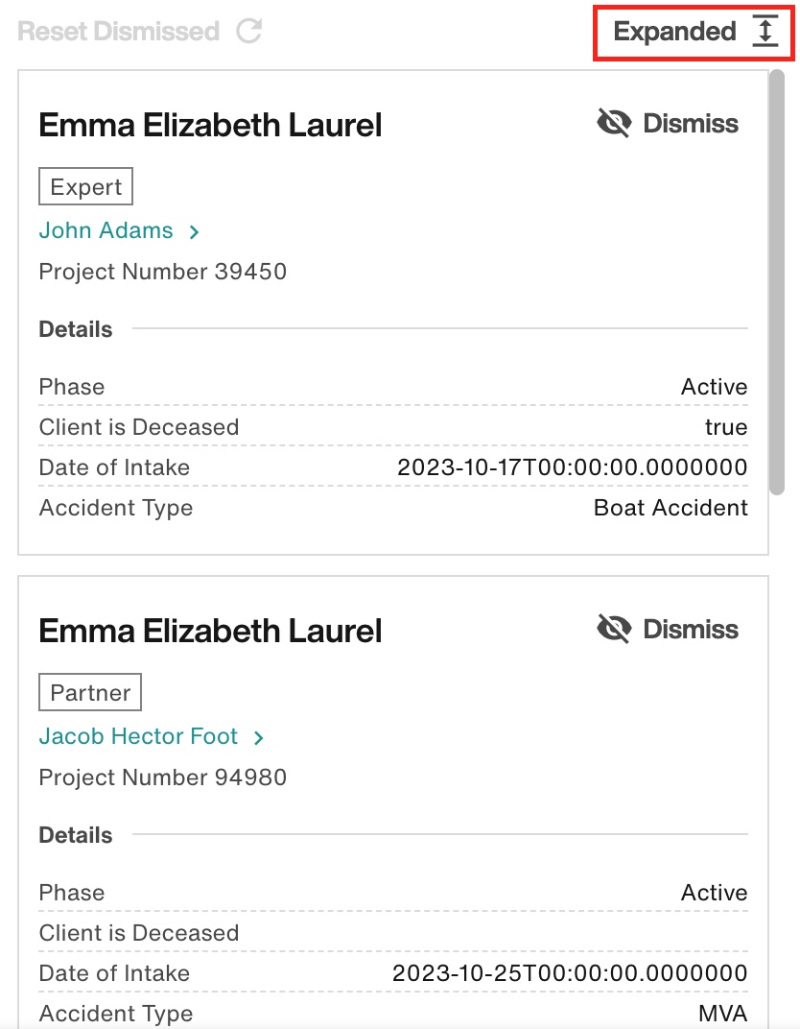Click the Reset Dismissed refresh icon
The width and height of the screenshot is (800, 1029).
249,31
